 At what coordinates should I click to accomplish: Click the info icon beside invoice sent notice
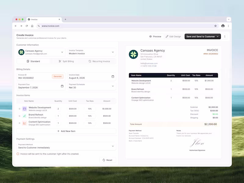[x=18, y=154]
